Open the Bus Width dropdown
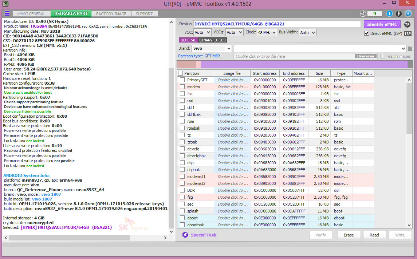This screenshot has height=259, width=417. pyautogui.click(x=307, y=32)
